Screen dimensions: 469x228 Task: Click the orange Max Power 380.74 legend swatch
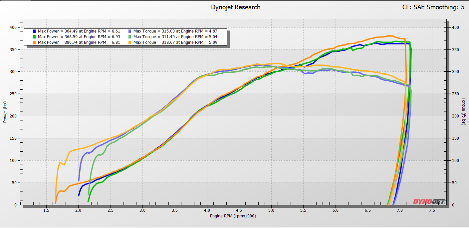pyautogui.click(x=34, y=42)
